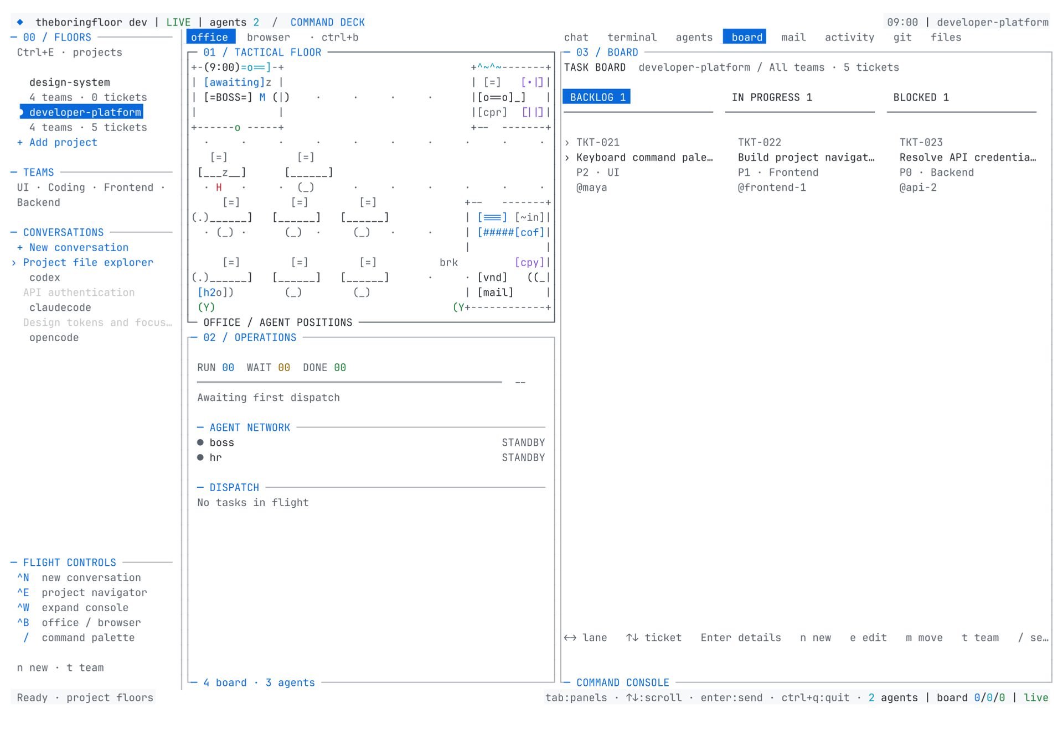Start a + New conversation
1063x735 pixels.
pyautogui.click(x=73, y=248)
